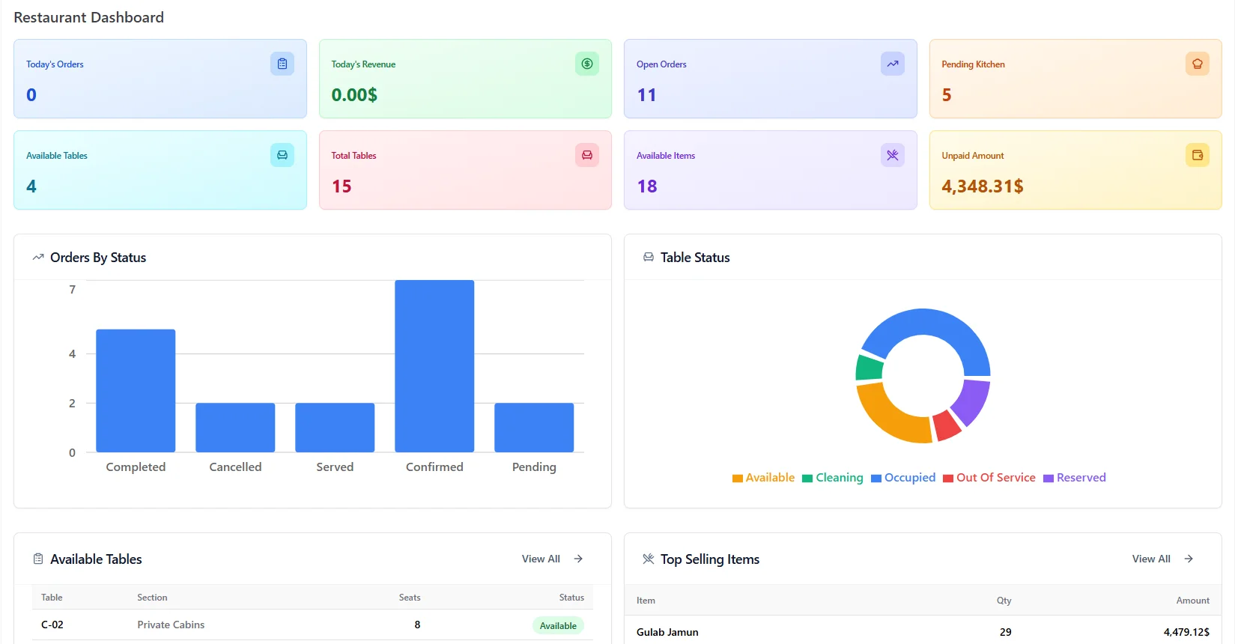Click the sofa icon beside Table Status heading
The height and width of the screenshot is (644, 1235).
(x=649, y=257)
